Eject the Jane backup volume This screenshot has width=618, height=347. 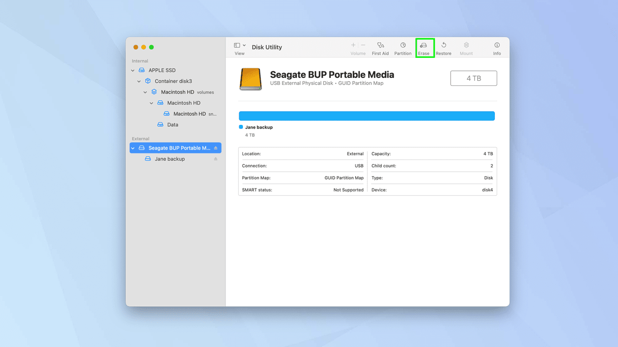point(216,159)
